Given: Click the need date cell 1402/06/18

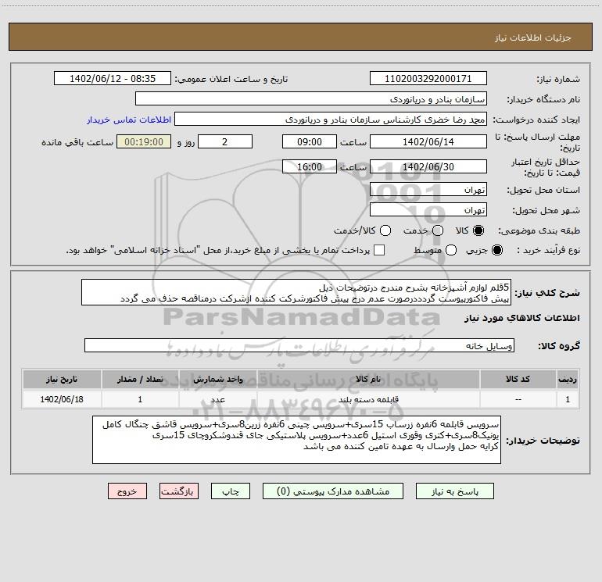Looking at the screenshot, I should tap(62, 399).
